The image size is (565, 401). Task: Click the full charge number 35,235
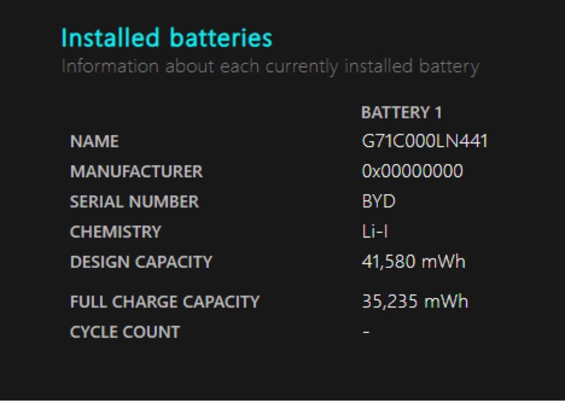[389, 302]
